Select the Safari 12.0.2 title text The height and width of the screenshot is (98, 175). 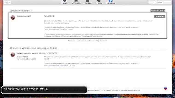tap(49, 16)
